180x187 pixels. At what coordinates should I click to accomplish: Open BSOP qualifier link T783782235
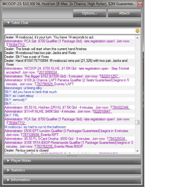(44, 146)
